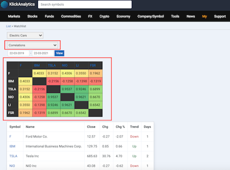Click the 0.3550 cell in LI row

pos(25,105)
